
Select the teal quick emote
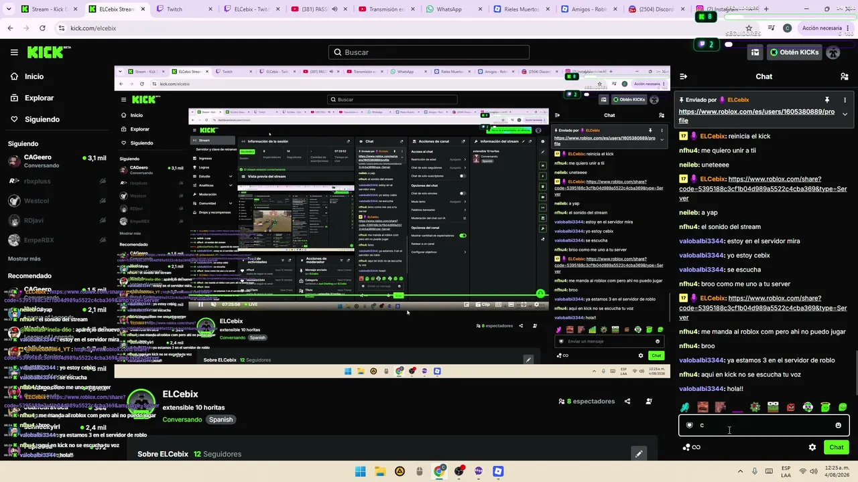[x=684, y=407]
